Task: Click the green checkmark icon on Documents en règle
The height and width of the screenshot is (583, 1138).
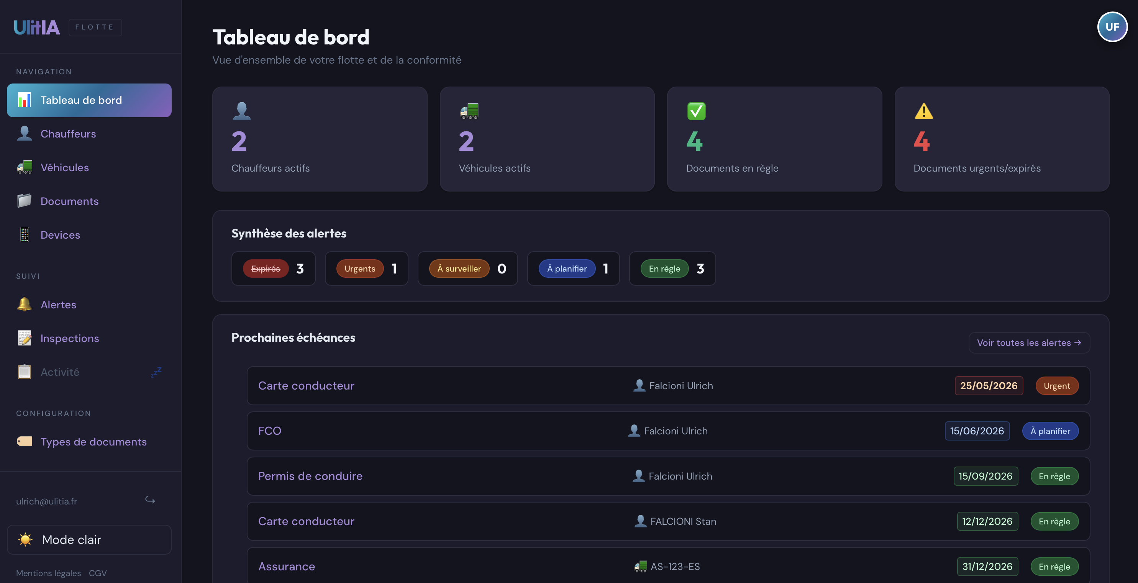Action: point(696,111)
